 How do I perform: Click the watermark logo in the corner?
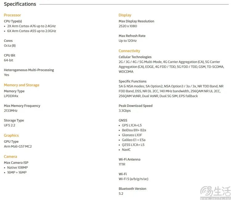tap(215, 193)
